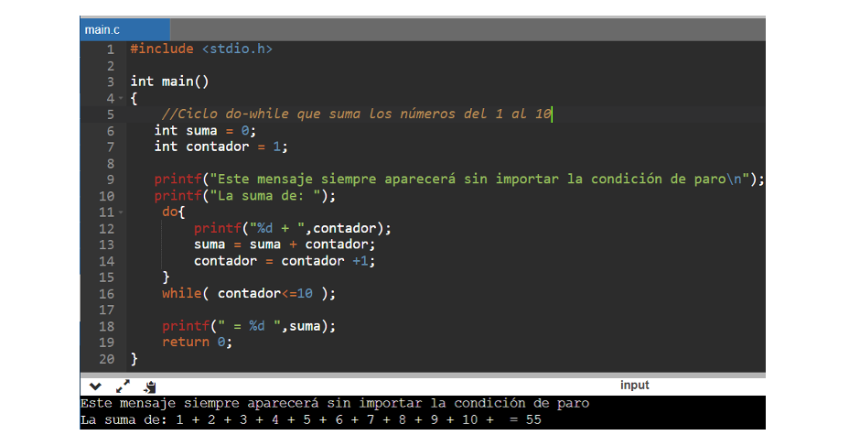849x446 pixels.
Task: Click suma = suma + contador; line
Action: (285, 245)
